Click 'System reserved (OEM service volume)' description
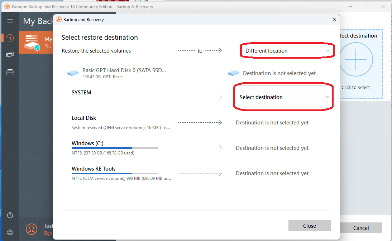Image resolution: width=392 pixels, height=241 pixels. coord(121,128)
